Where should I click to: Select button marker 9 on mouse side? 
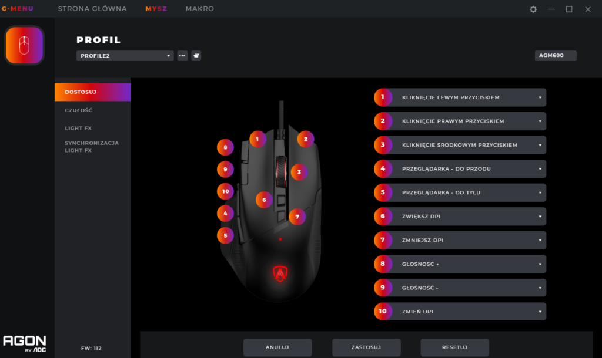pyautogui.click(x=225, y=170)
